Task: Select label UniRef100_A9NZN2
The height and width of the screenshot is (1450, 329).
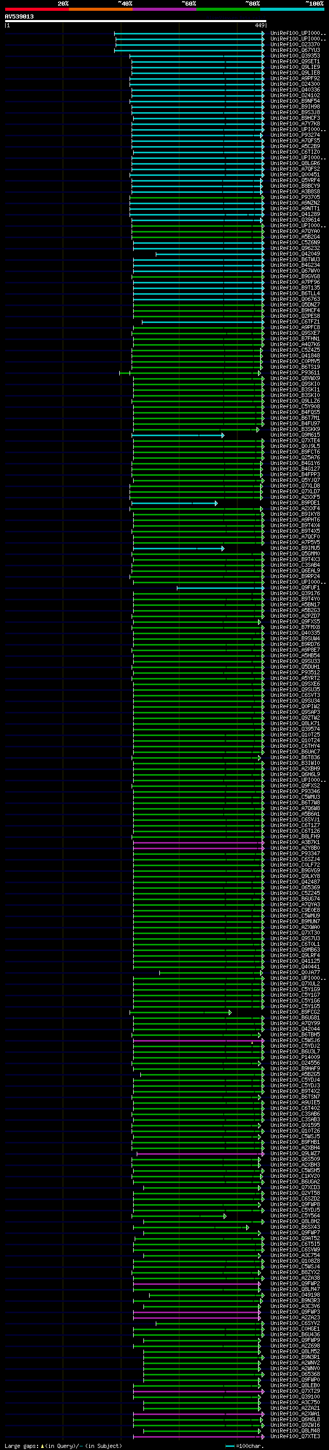Action: [295, 203]
